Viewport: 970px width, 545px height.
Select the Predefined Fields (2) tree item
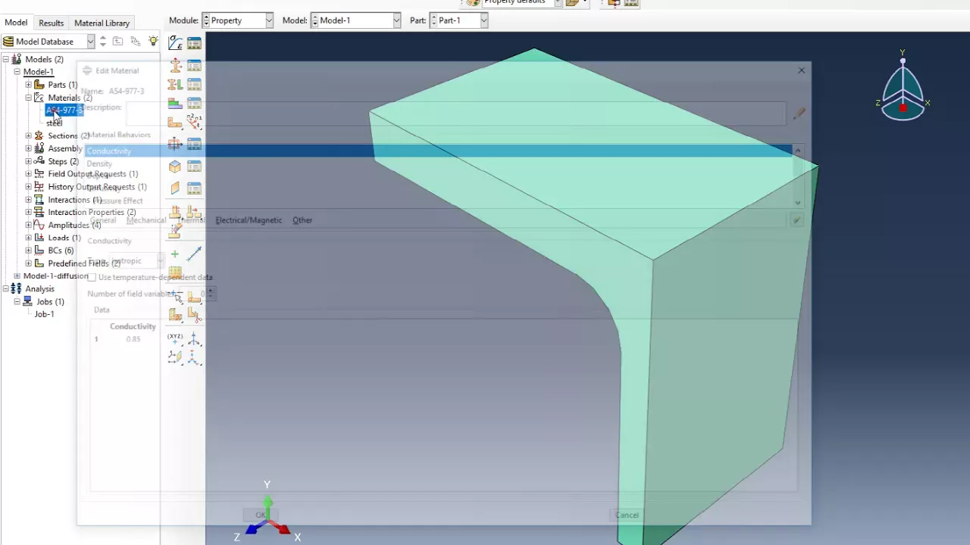point(83,263)
